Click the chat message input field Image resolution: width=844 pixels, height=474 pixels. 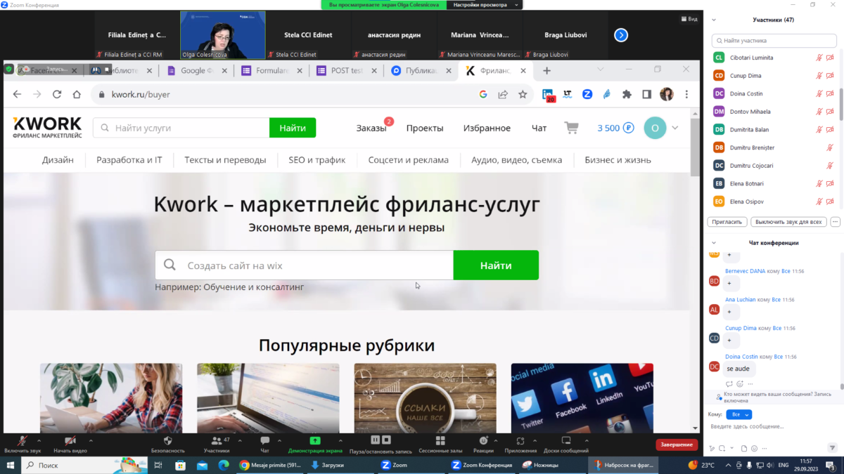tap(774, 426)
